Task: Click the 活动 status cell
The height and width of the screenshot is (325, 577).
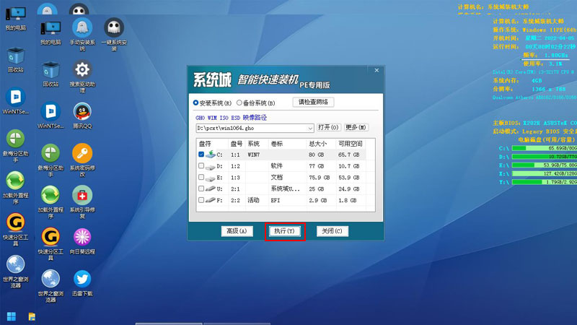Action: (254, 200)
